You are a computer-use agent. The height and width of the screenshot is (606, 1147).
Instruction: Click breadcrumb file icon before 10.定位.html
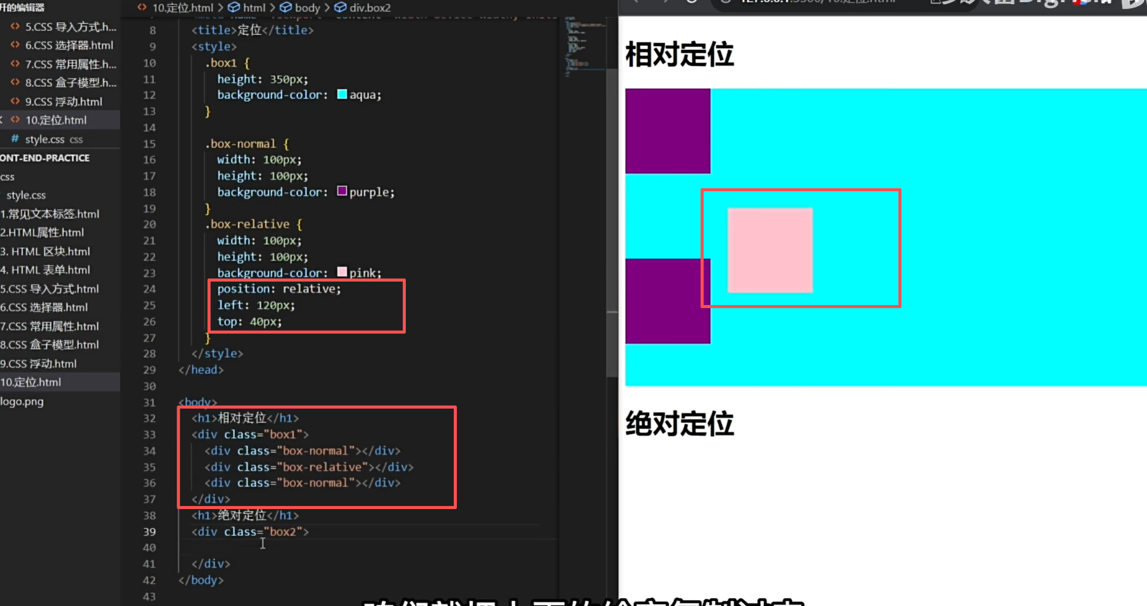pyautogui.click(x=142, y=8)
